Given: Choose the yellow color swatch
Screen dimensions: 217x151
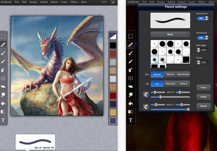Looking at the screenshot, I should click(113, 112).
